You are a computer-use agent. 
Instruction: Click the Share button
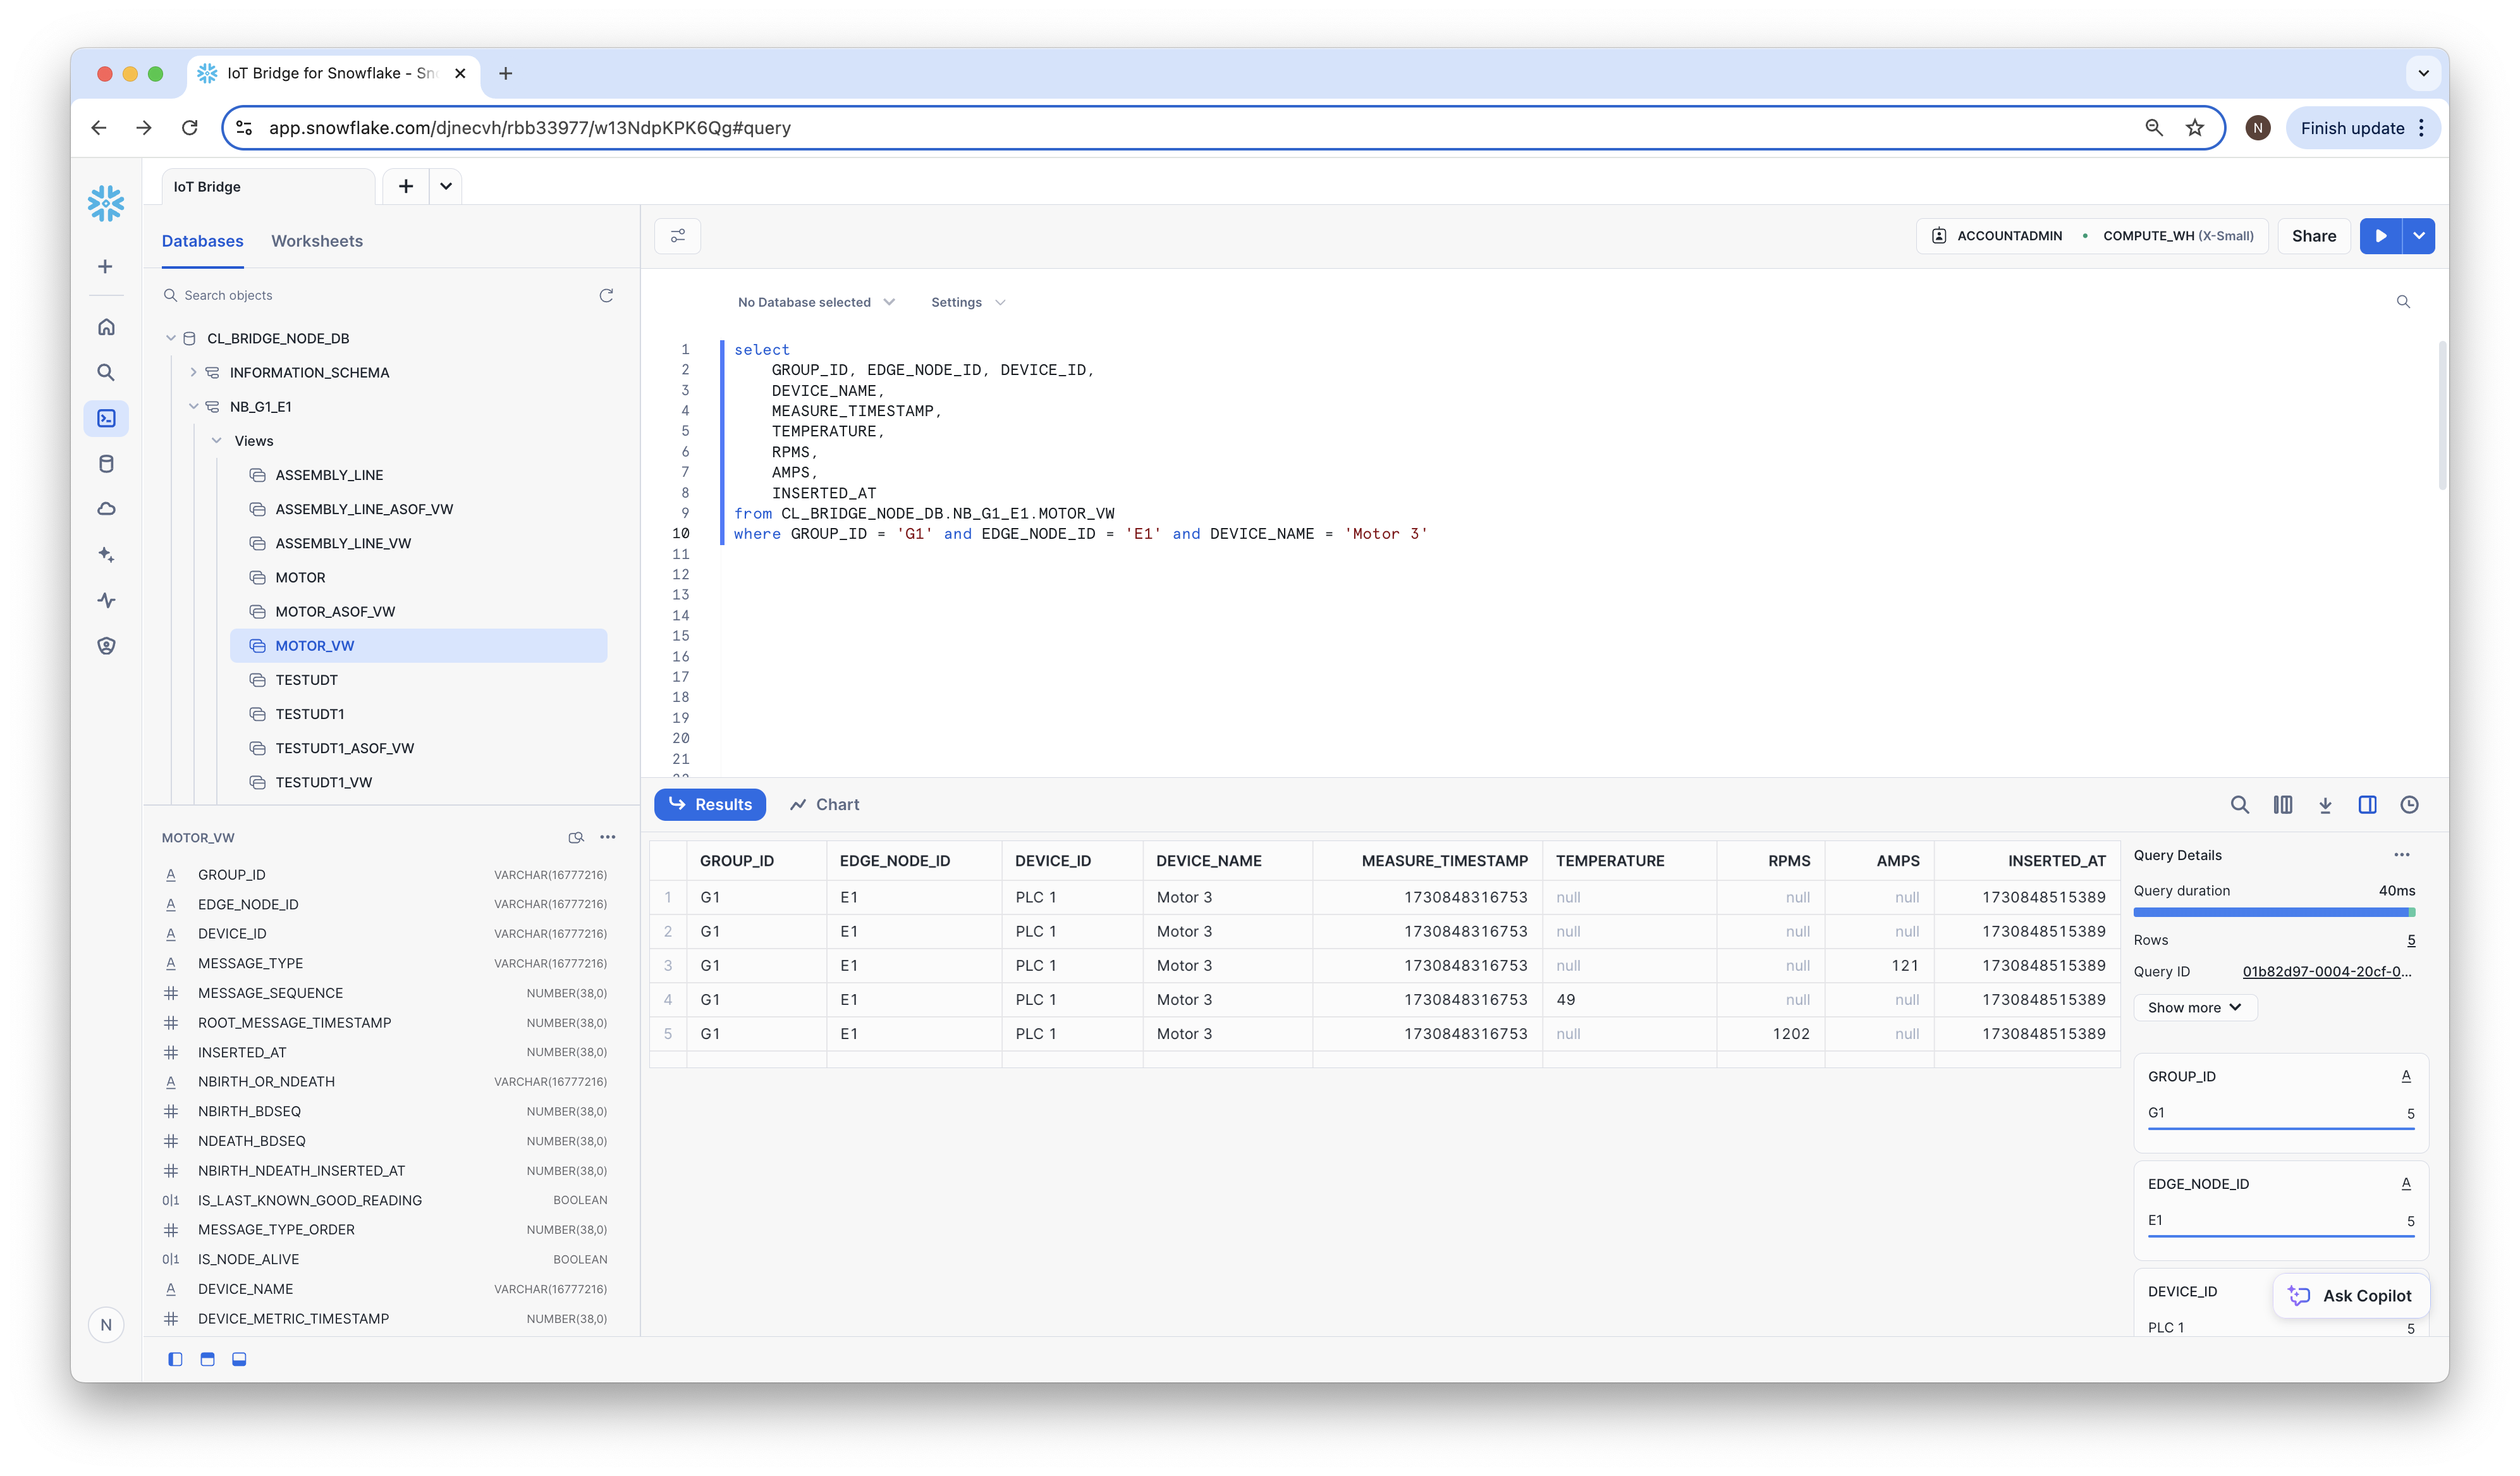(2313, 236)
